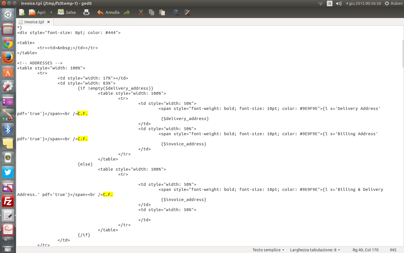Open the Testo semplice syntax dropdown
This screenshot has width=404, height=253.
click(x=268, y=250)
